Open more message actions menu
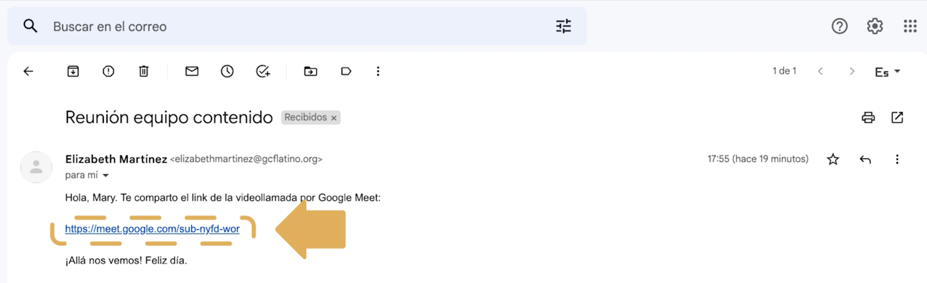 [x=897, y=159]
